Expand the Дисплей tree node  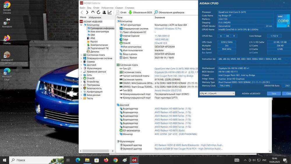(81, 65)
